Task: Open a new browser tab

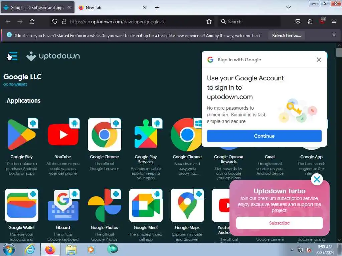Action: 157,8
